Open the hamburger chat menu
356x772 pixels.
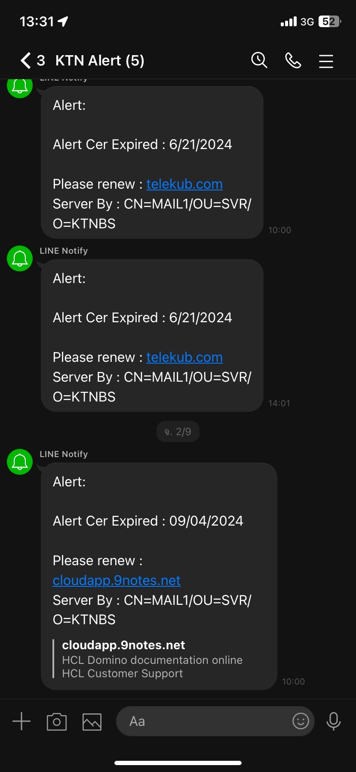pyautogui.click(x=326, y=61)
